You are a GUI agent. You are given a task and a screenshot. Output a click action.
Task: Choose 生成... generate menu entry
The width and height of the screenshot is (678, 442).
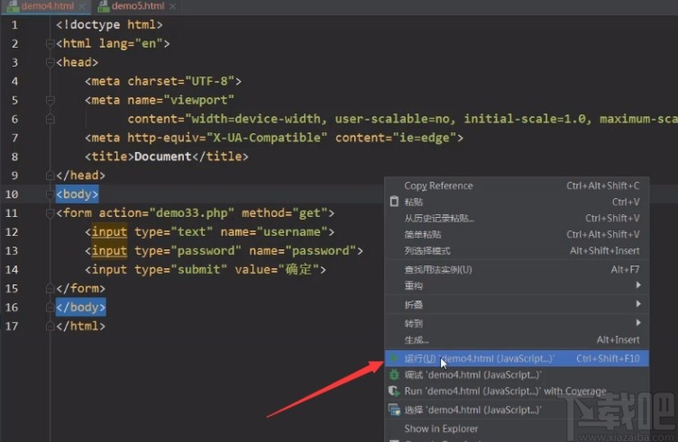[x=517, y=339]
